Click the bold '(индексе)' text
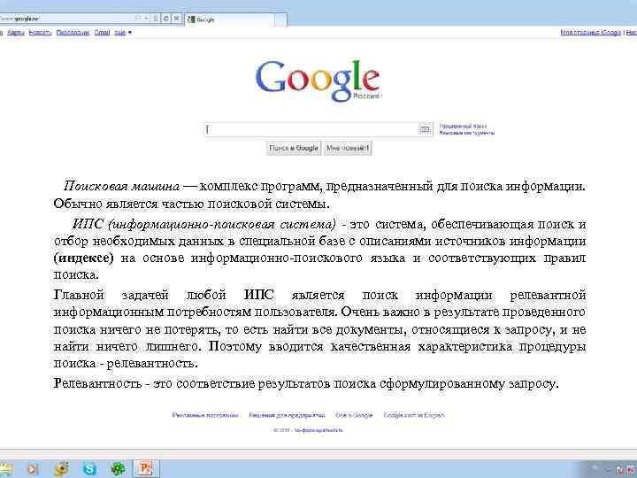This screenshot has width=637, height=478. (x=84, y=258)
